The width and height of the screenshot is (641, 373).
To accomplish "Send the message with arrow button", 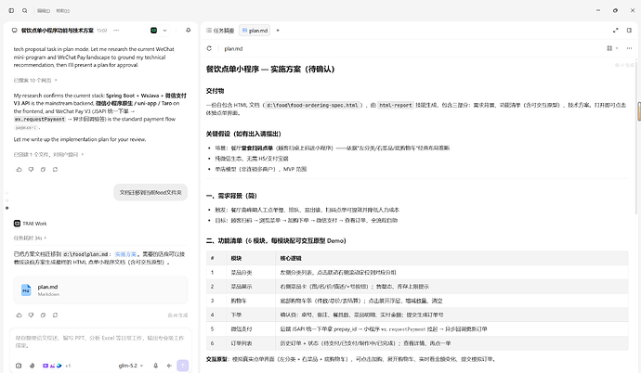I will pyautogui.click(x=183, y=366).
